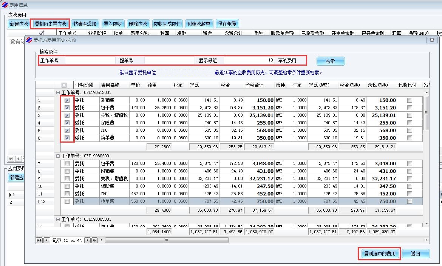
Task: Jump to last record in navigator
Action: [94, 240]
